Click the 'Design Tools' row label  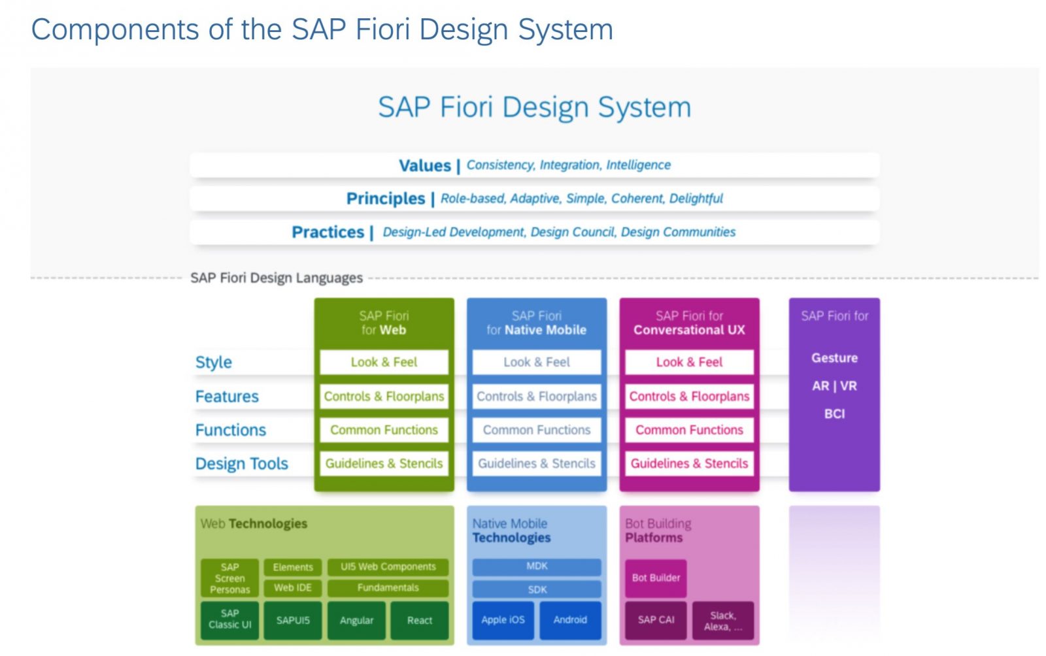241,463
